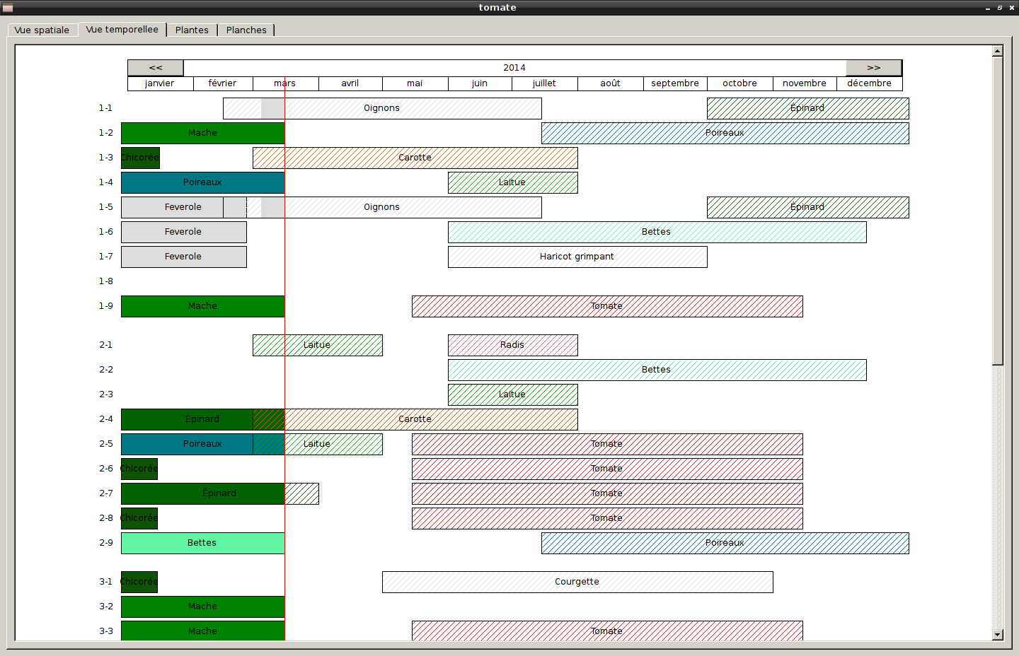Select Tomate bar in row 3-3
The height and width of the screenshot is (656, 1019).
607,631
